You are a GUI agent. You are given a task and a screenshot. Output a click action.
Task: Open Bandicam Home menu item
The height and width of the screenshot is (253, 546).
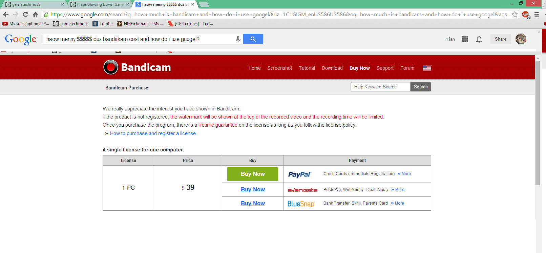click(255, 68)
